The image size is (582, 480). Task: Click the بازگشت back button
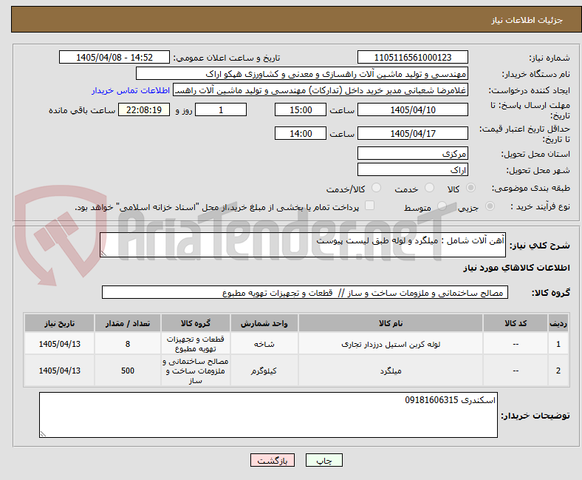pyautogui.click(x=273, y=460)
